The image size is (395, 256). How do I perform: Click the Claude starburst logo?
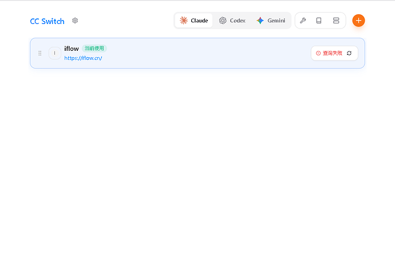pos(184,21)
